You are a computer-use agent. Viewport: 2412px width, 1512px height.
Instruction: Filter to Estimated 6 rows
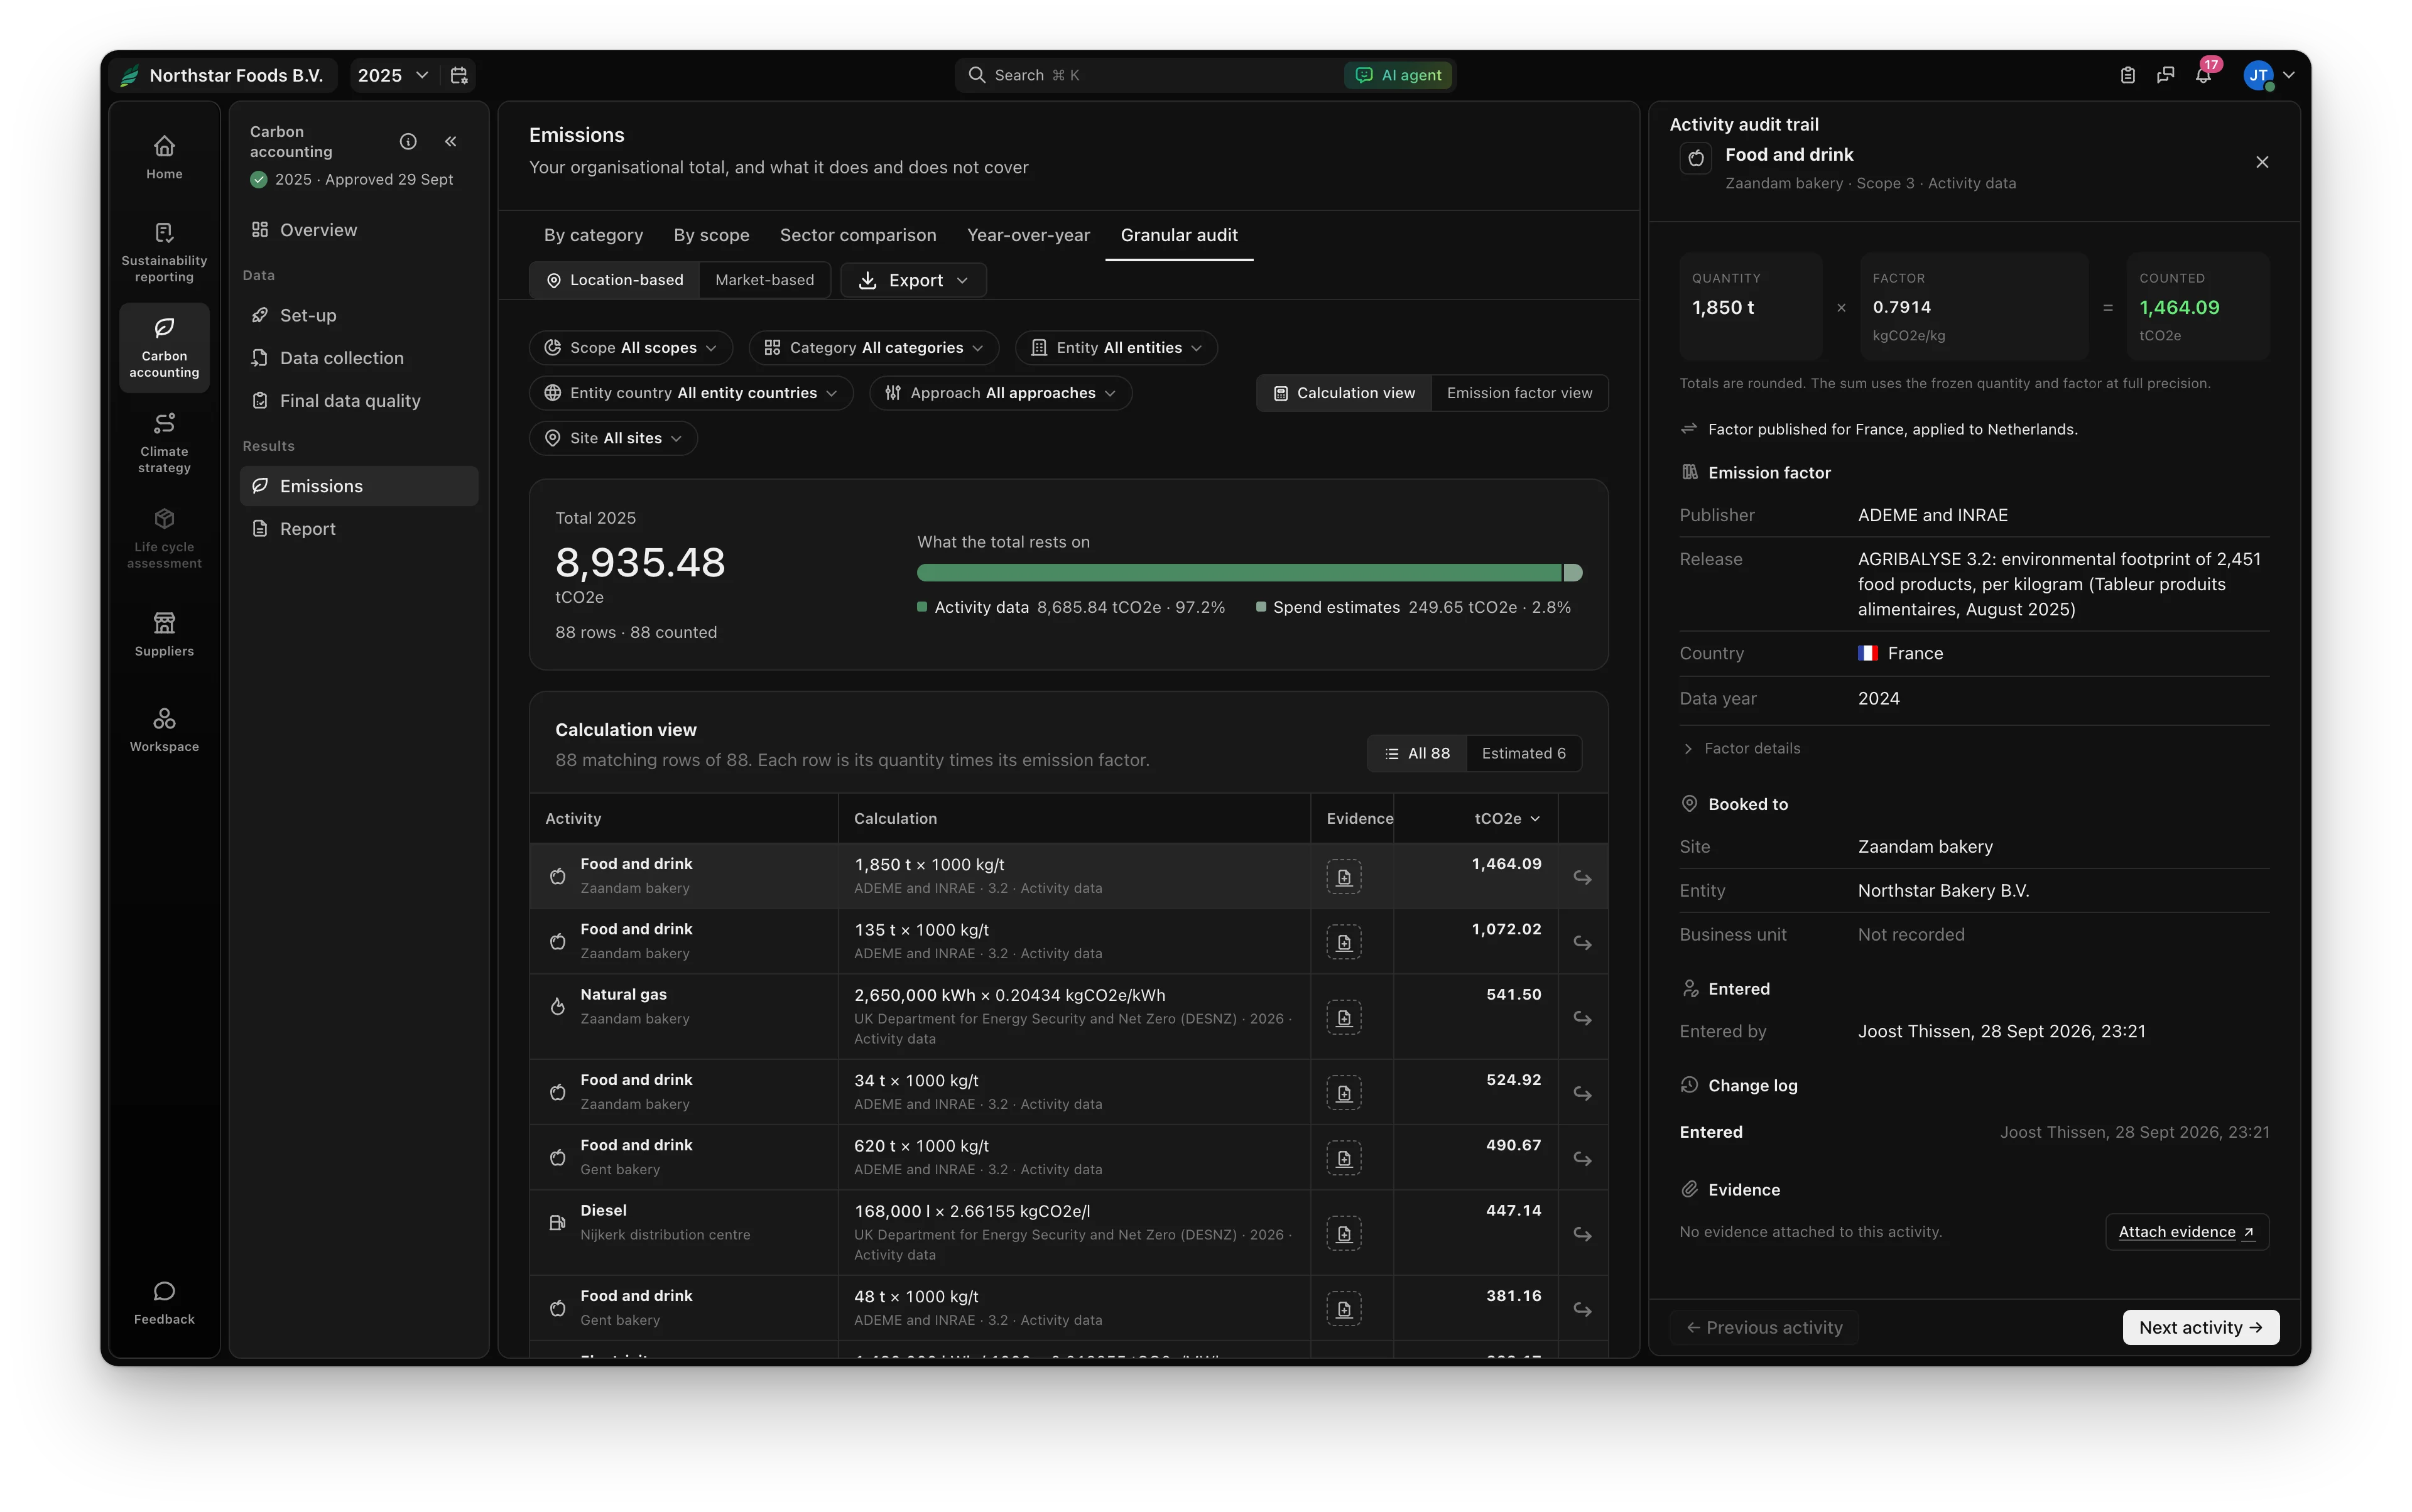(1523, 753)
